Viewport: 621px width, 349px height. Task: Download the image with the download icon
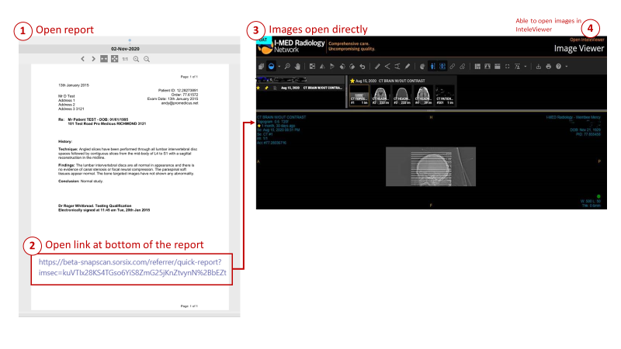[538, 67]
